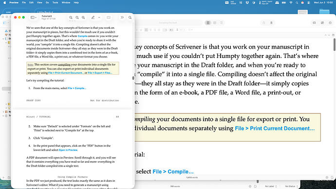Click the Scrivener editor split toggle near scrollbar
336x189 pixels.
[333, 35]
